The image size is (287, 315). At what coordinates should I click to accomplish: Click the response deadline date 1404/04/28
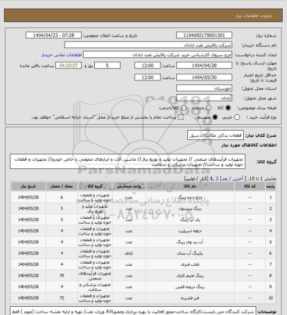point(204,66)
